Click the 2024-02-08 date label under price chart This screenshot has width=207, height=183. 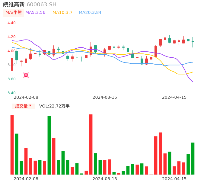[x=26, y=97]
